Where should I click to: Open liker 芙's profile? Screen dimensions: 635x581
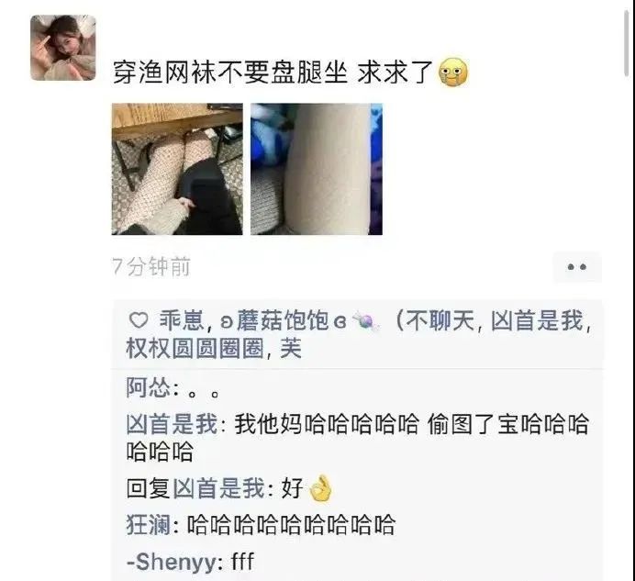(x=291, y=349)
